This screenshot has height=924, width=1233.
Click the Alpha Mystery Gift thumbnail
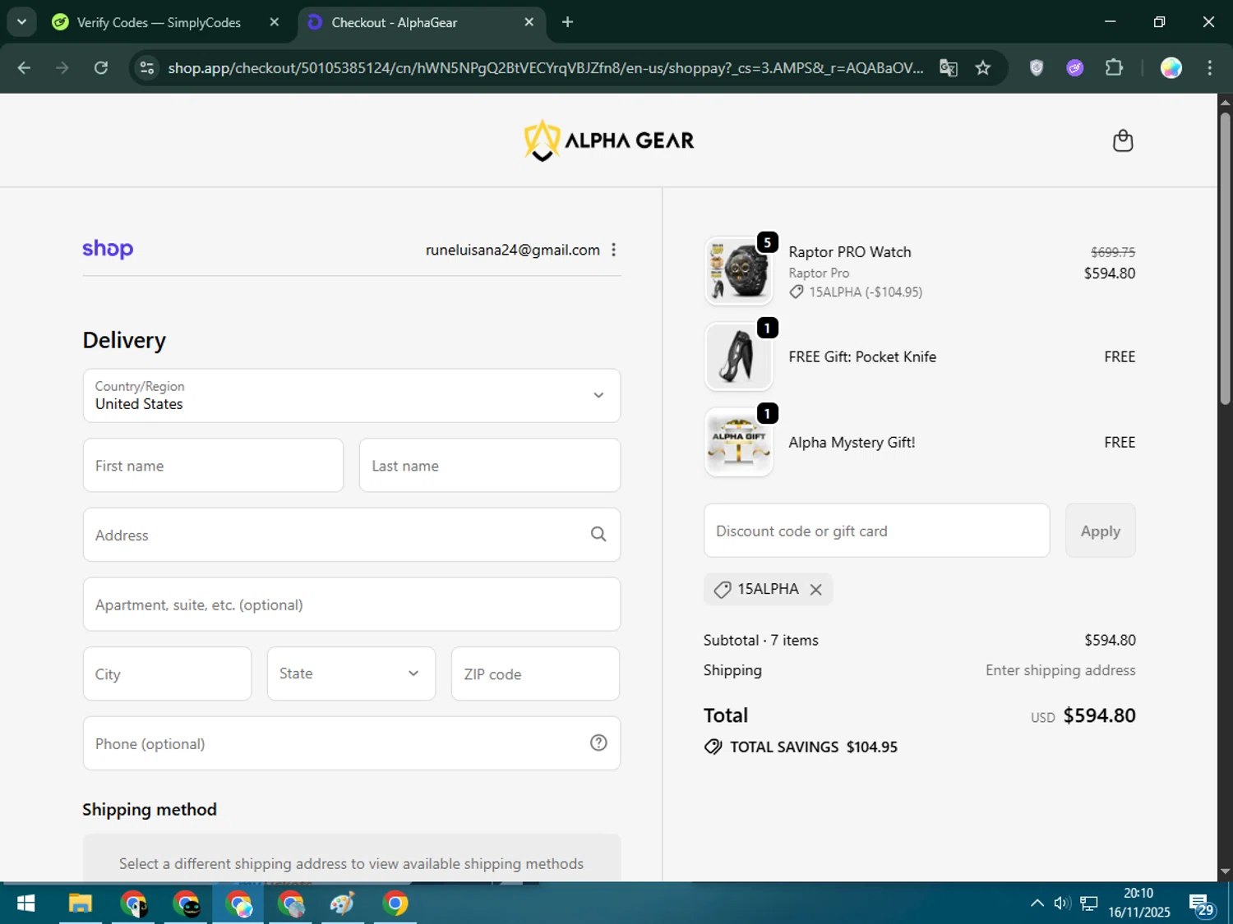pos(739,442)
